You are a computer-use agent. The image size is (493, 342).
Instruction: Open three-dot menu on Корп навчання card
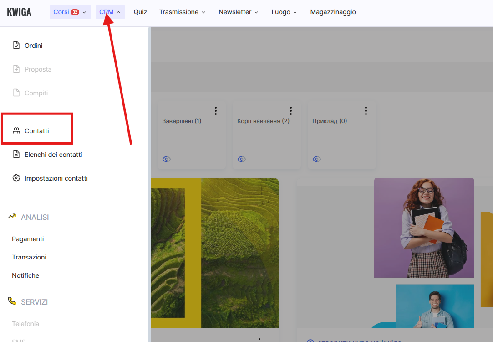pos(291,111)
